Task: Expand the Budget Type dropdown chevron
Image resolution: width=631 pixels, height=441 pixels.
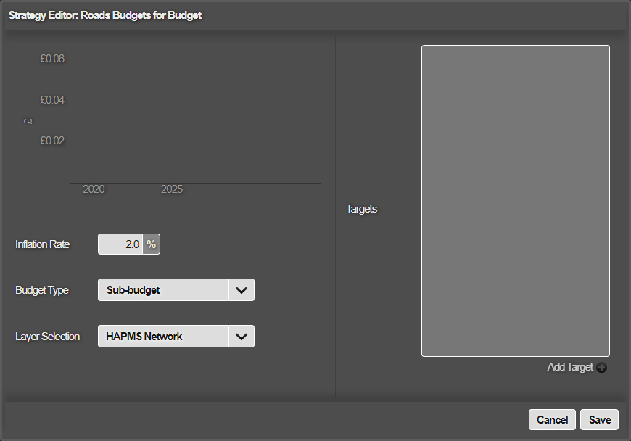Action: (x=242, y=289)
